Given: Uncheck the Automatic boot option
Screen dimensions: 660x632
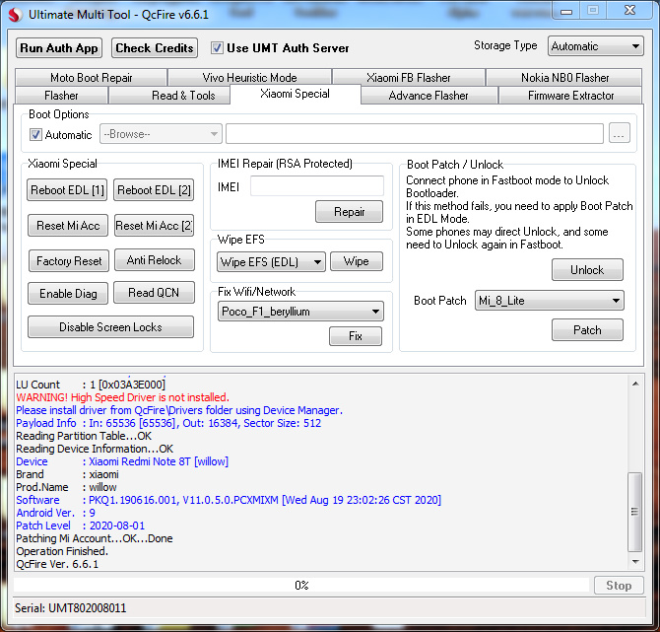Looking at the screenshot, I should (x=35, y=135).
